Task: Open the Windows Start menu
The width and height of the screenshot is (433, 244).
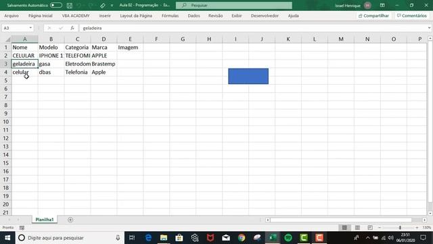Action: click(x=7, y=238)
